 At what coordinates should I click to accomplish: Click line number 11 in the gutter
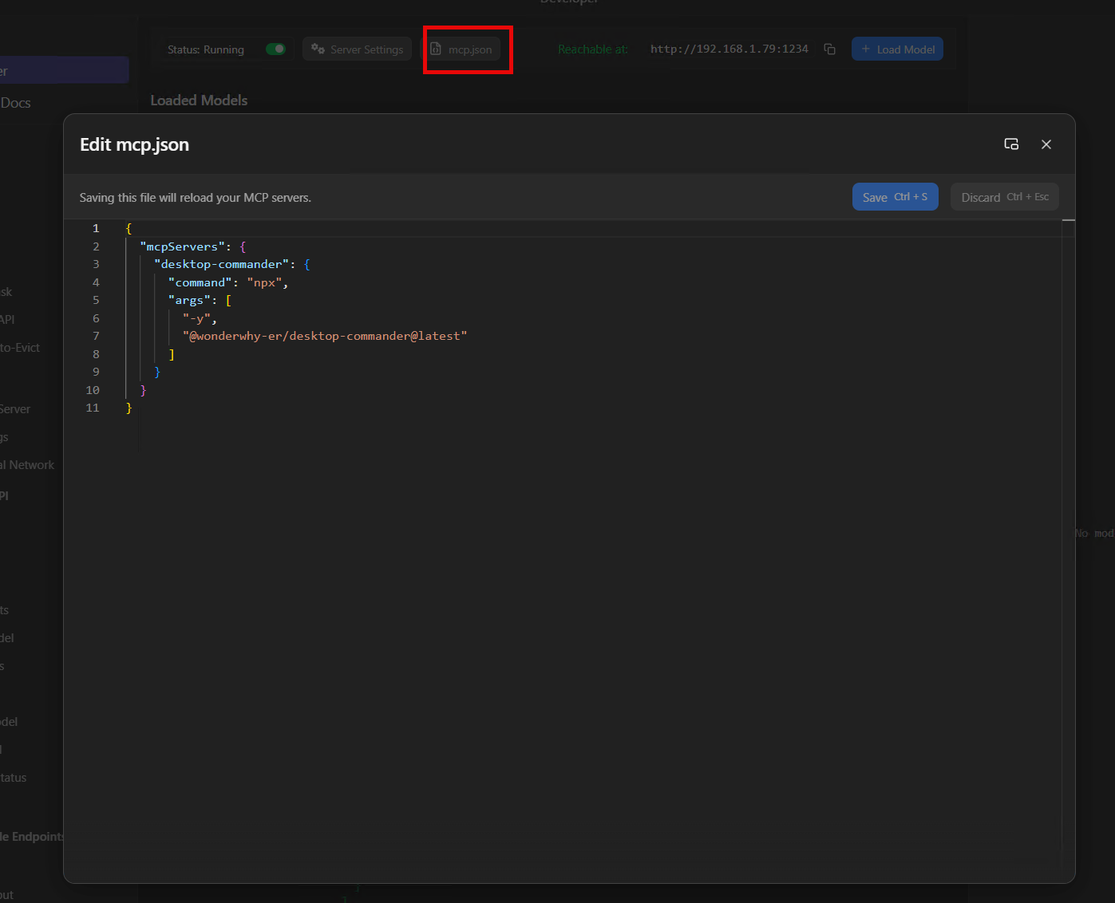(x=93, y=408)
